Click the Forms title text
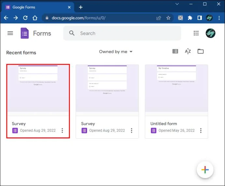Viewport: 225px width, 186px height. pos(42,33)
